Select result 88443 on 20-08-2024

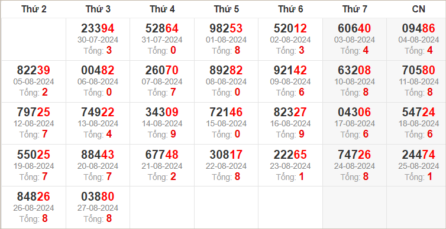pyautogui.click(x=98, y=155)
